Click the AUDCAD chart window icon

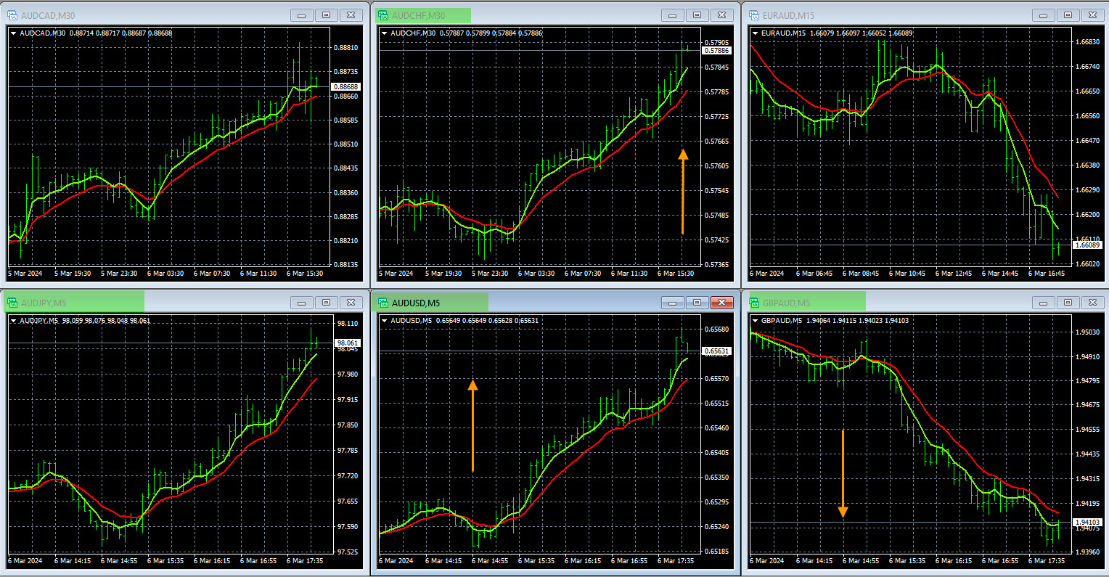[x=12, y=15]
